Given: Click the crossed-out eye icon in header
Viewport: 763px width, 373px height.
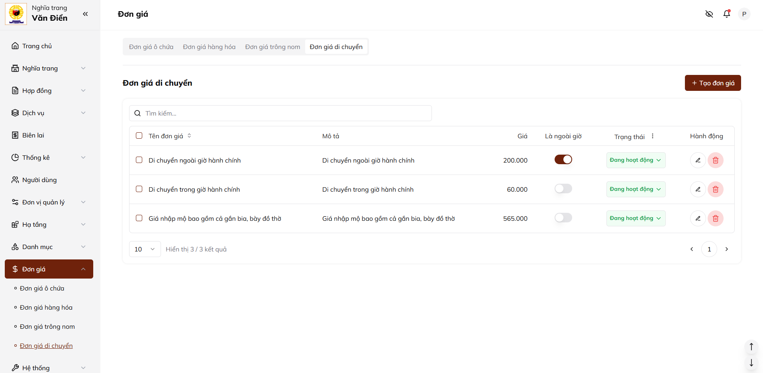Looking at the screenshot, I should 709,14.
